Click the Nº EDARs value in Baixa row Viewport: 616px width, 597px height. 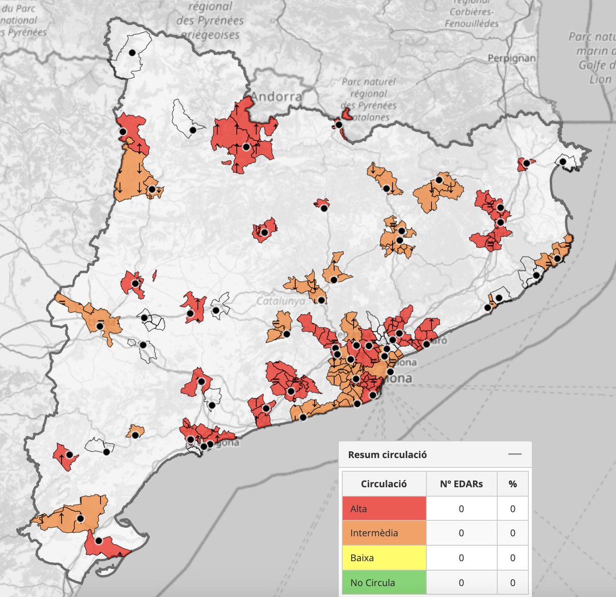pyautogui.click(x=461, y=558)
